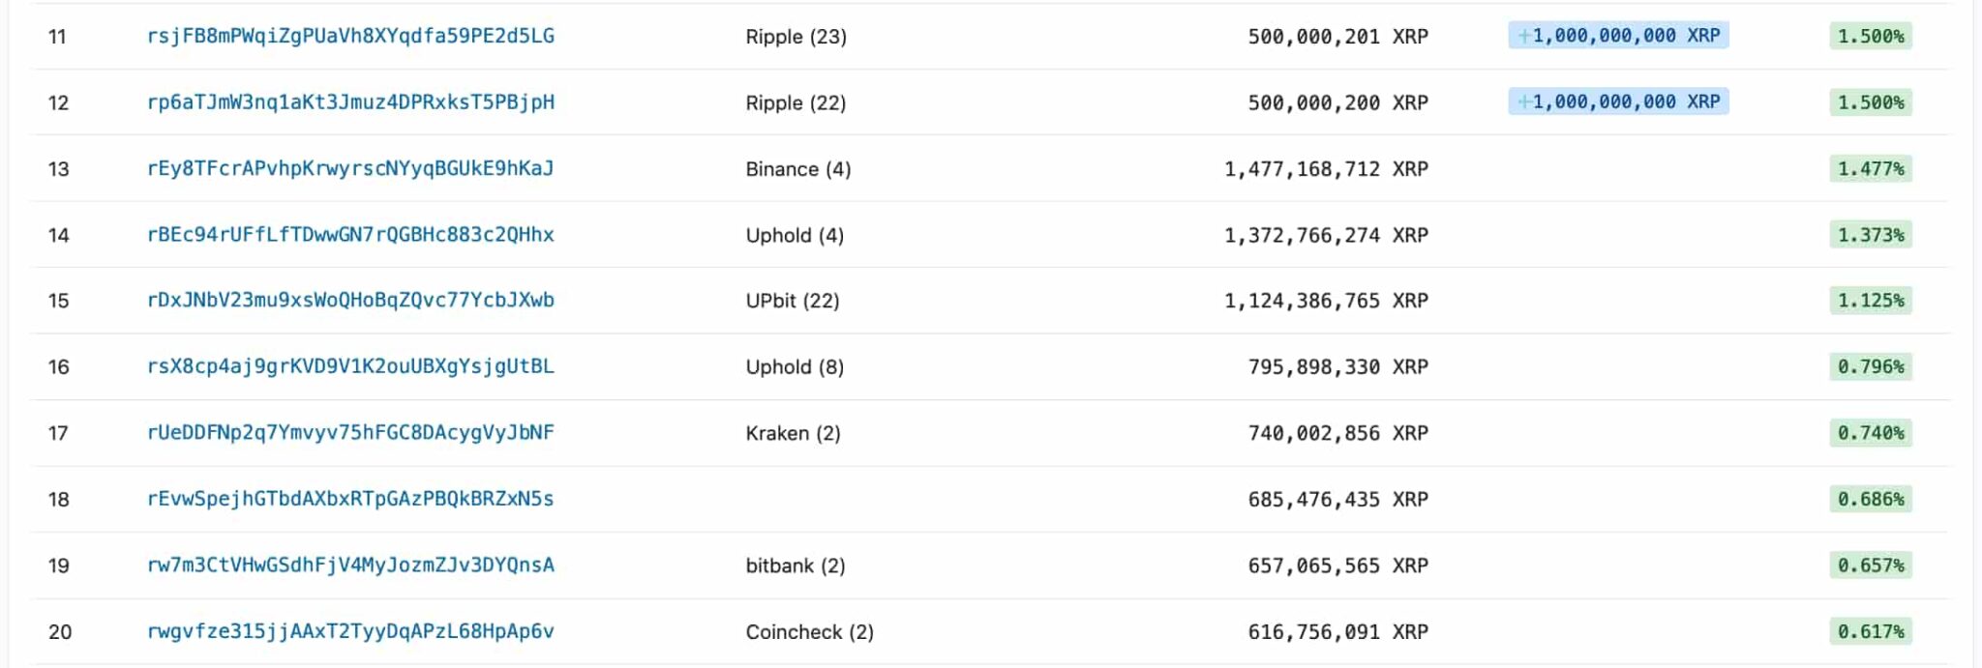Click the balance 1,124,386,765 XRP value
1982x668 pixels.
[x=1326, y=301]
